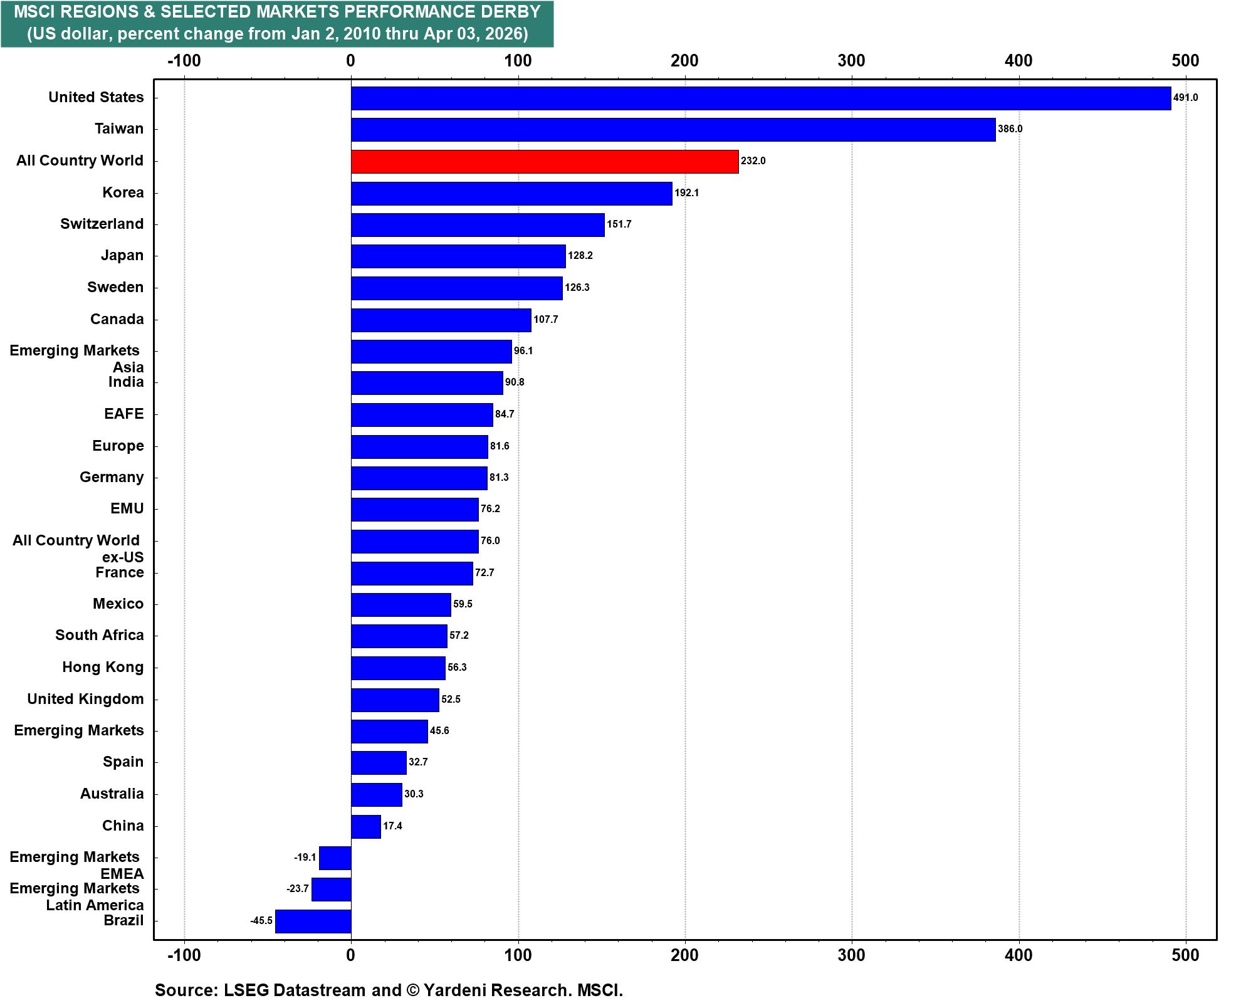Click the United Kingdom label

tap(85, 699)
